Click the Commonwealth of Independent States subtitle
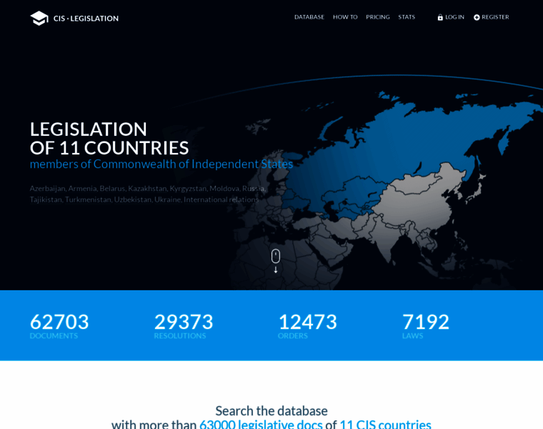This screenshot has height=429, width=543. (x=161, y=164)
